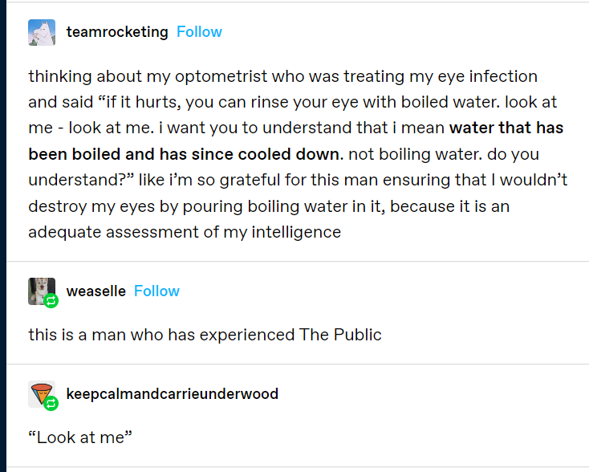This screenshot has height=472, width=589.
Task: Click the weaselle profile avatar
Action: pyautogui.click(x=40, y=289)
